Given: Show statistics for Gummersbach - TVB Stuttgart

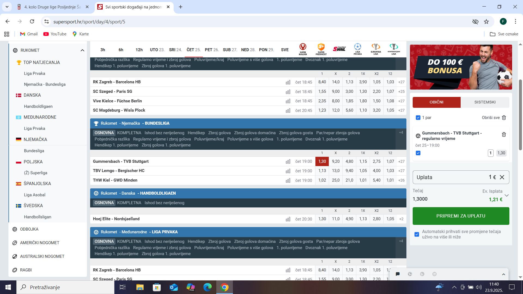Looking at the screenshot, I should click(x=288, y=162).
